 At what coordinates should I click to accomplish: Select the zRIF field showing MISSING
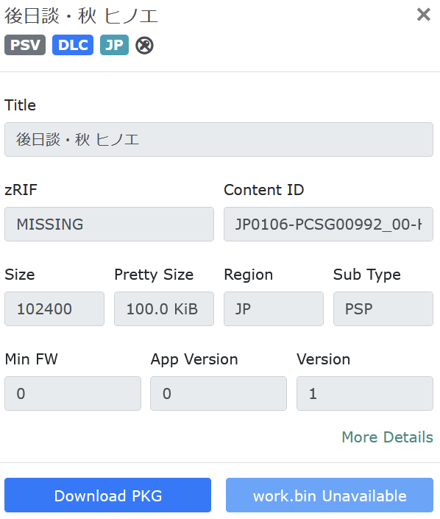(x=109, y=224)
